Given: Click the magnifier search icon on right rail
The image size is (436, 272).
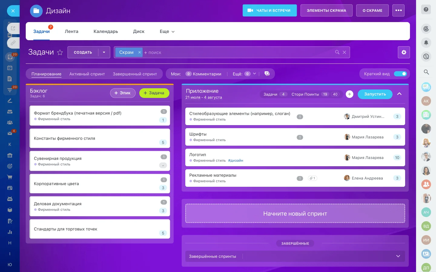Looking at the screenshot, I should pos(426,72).
